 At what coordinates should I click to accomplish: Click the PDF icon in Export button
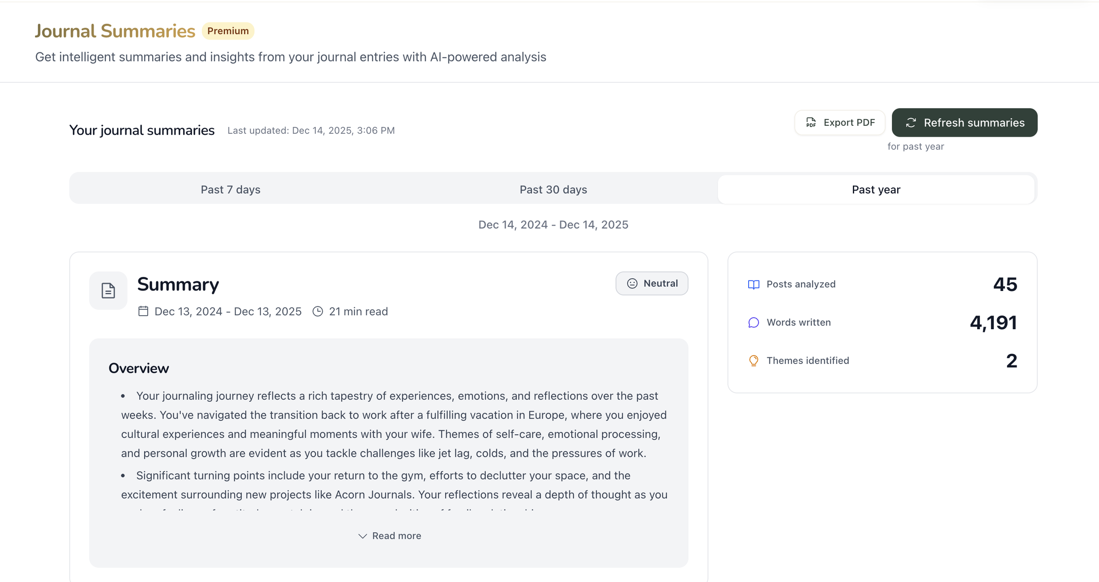point(811,123)
